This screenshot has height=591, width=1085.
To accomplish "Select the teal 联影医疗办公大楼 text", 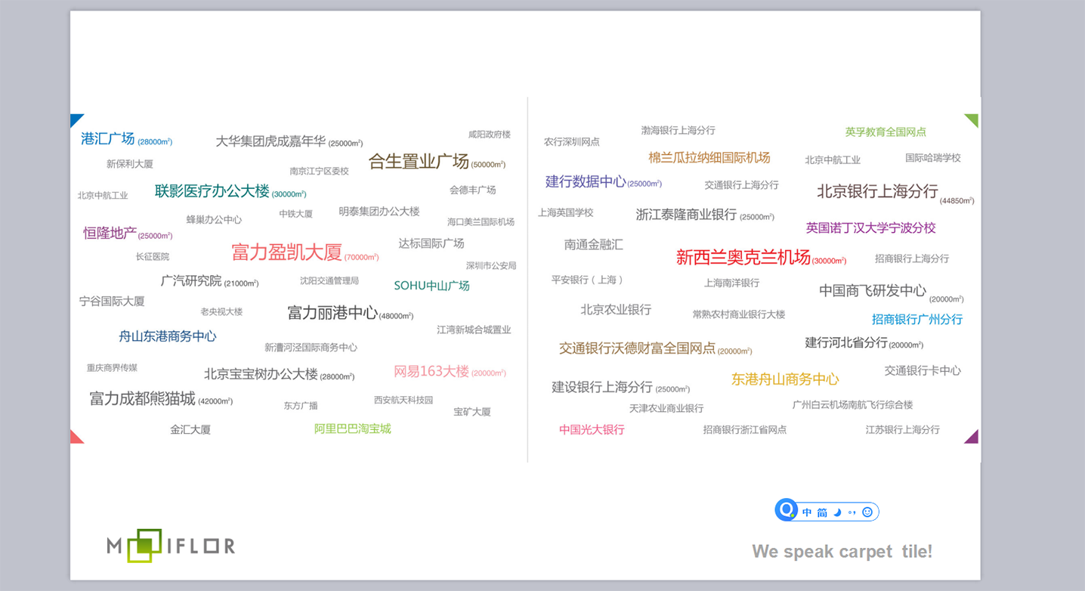I will click(x=212, y=191).
